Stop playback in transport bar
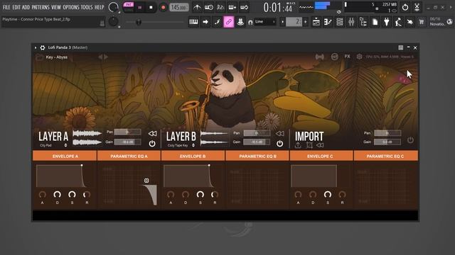This screenshot has height=255, width=455. point(151,7)
